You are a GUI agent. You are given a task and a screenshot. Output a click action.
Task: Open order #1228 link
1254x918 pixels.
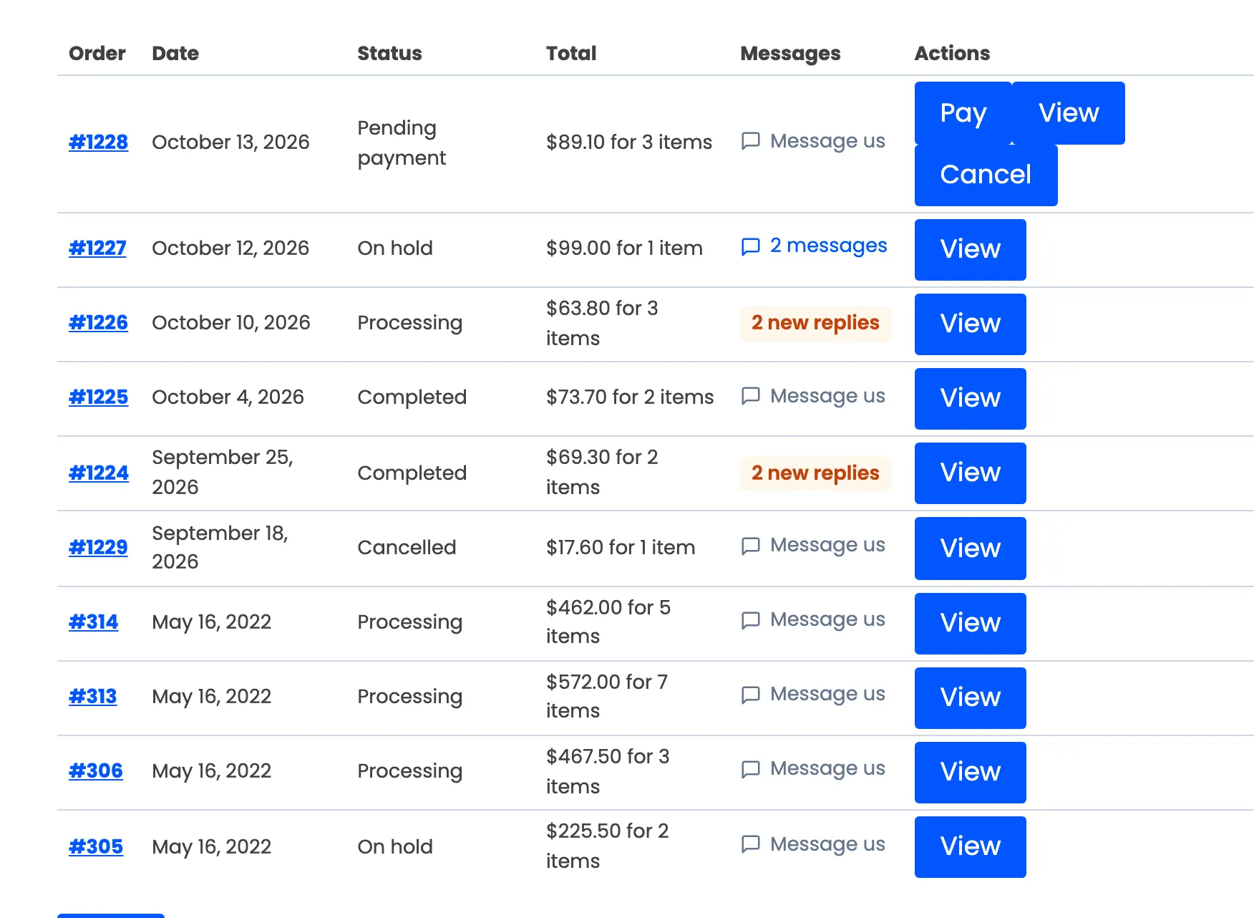point(98,142)
